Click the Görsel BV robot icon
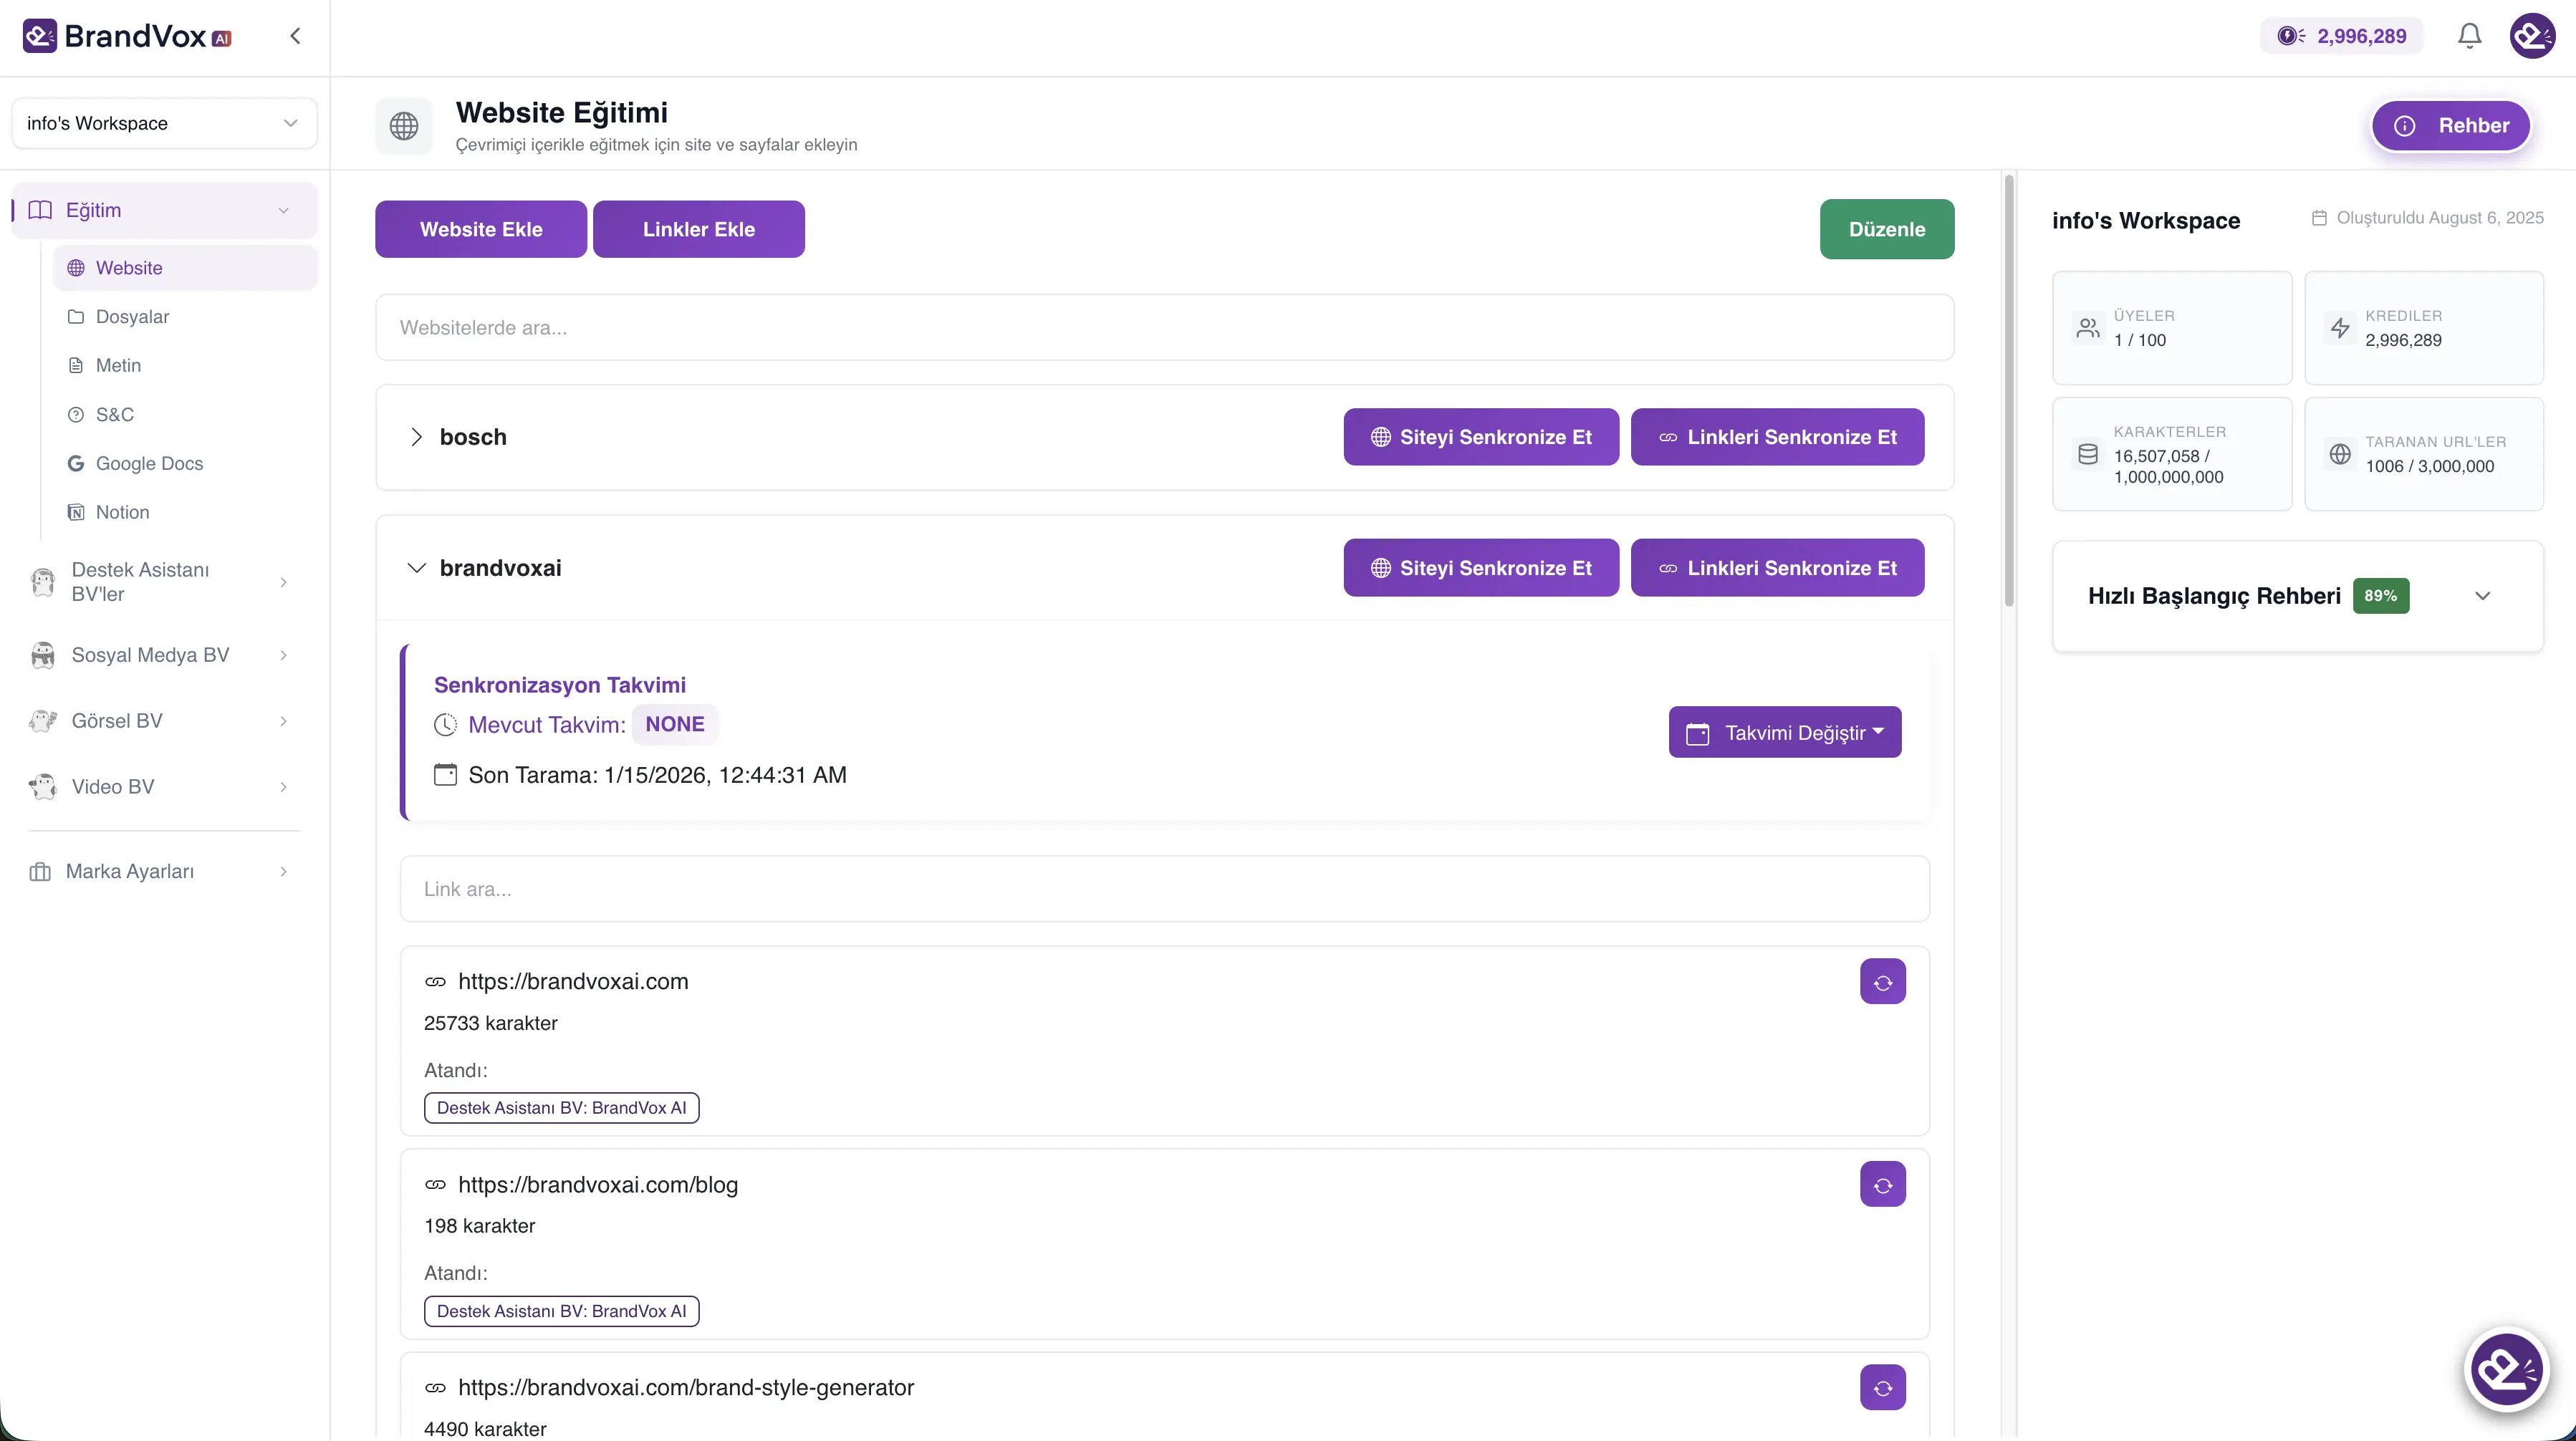Screen dimensions: 2576x1441 tap(42, 721)
